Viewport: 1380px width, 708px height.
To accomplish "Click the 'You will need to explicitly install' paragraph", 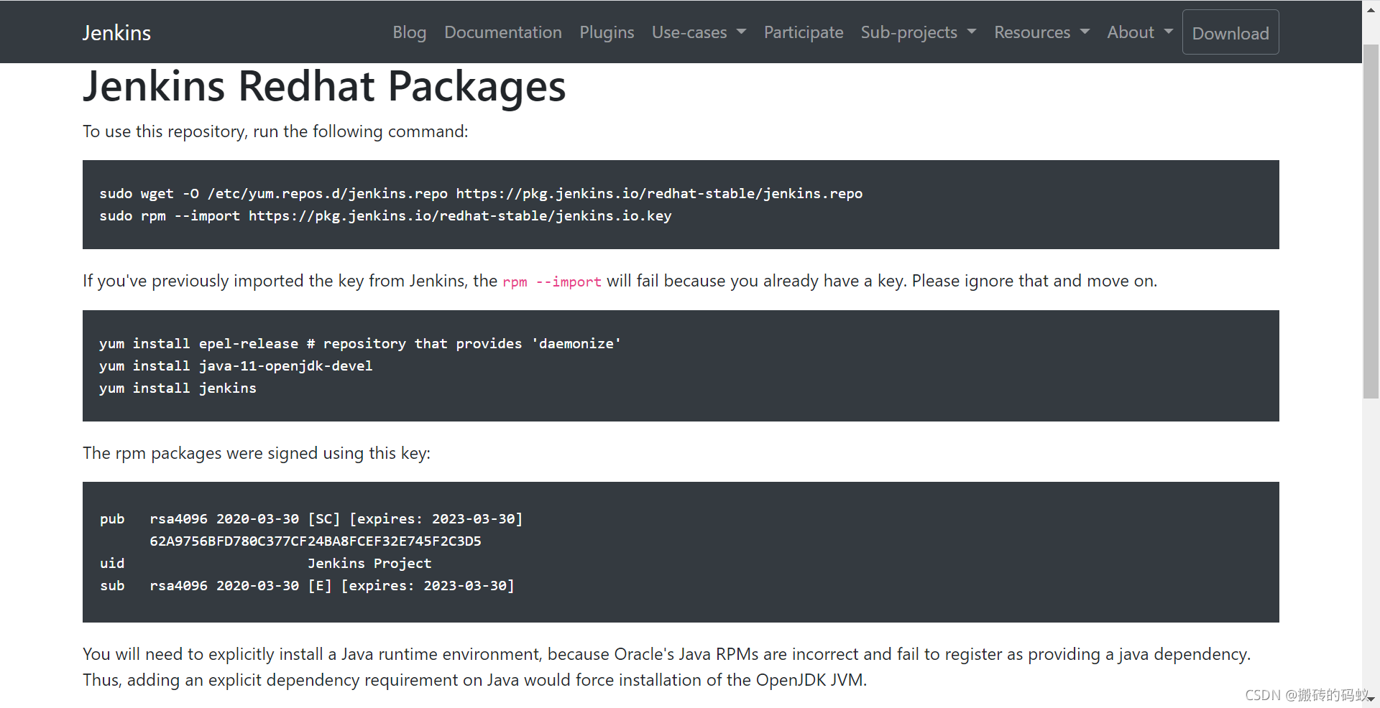I will point(667,667).
